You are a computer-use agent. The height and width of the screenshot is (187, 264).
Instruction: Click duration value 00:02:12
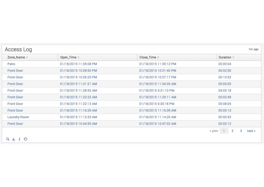coord(225,124)
